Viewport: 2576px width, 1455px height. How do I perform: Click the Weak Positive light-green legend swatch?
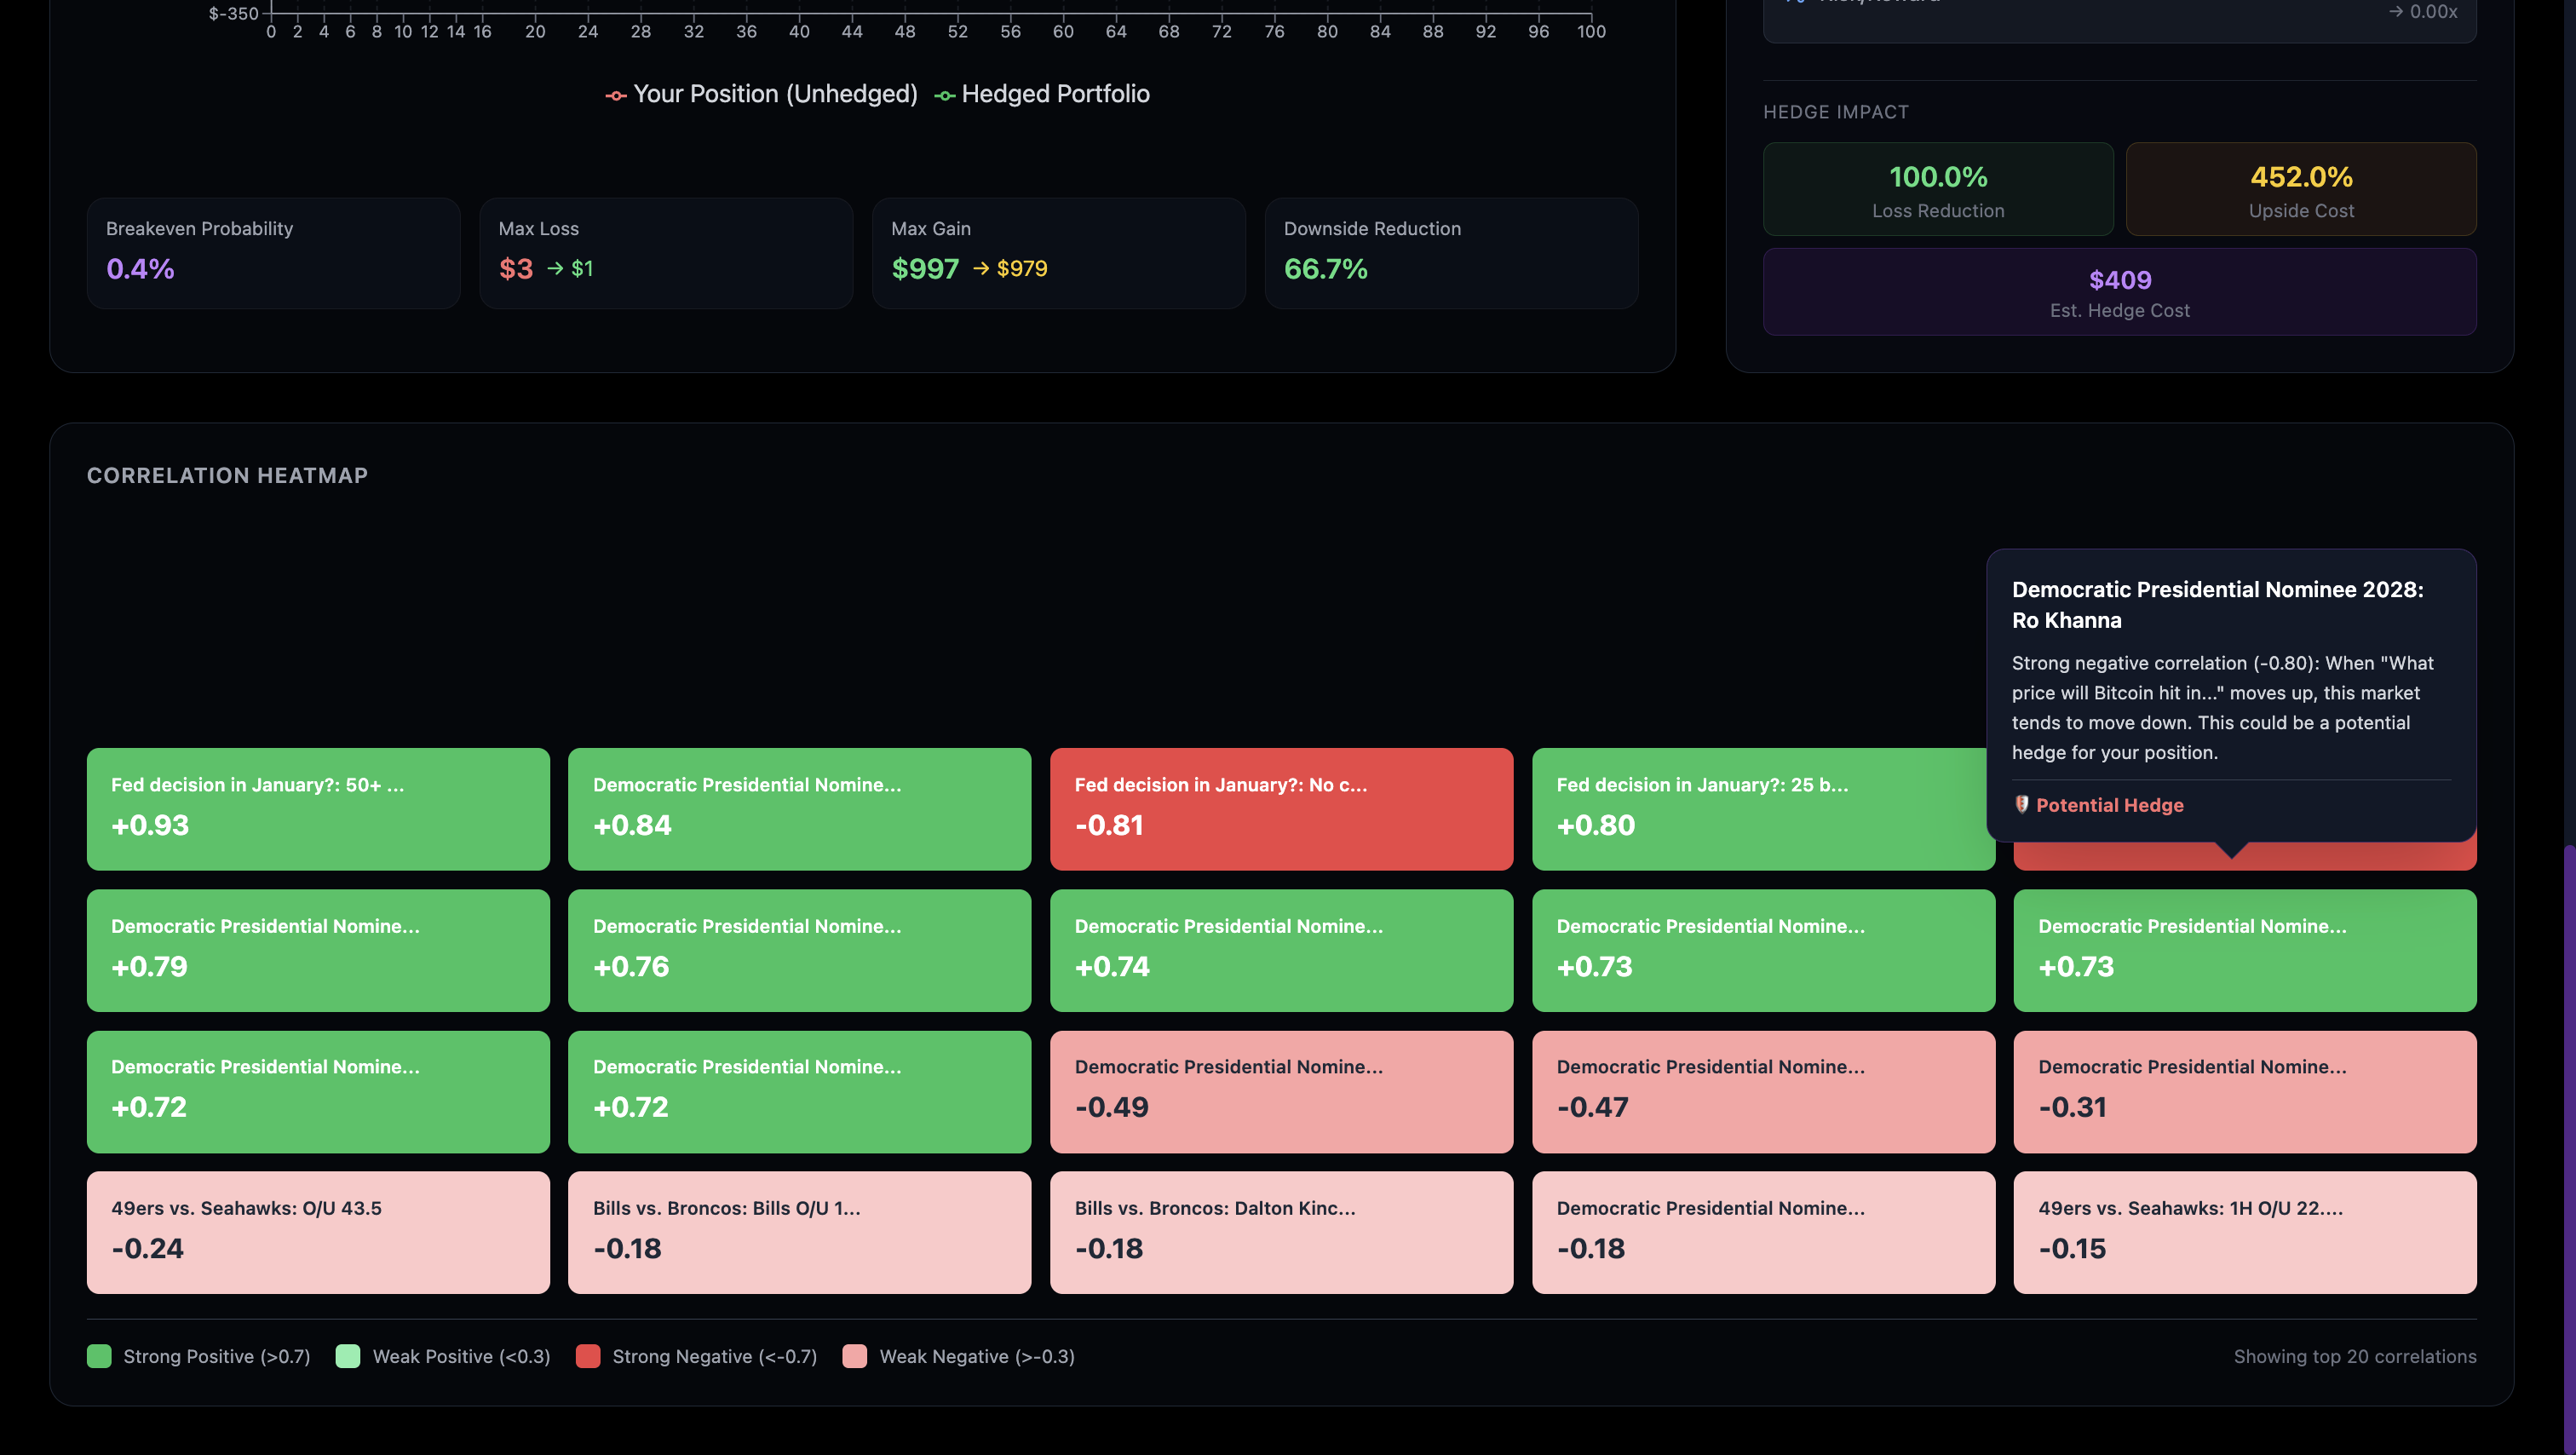[348, 1356]
